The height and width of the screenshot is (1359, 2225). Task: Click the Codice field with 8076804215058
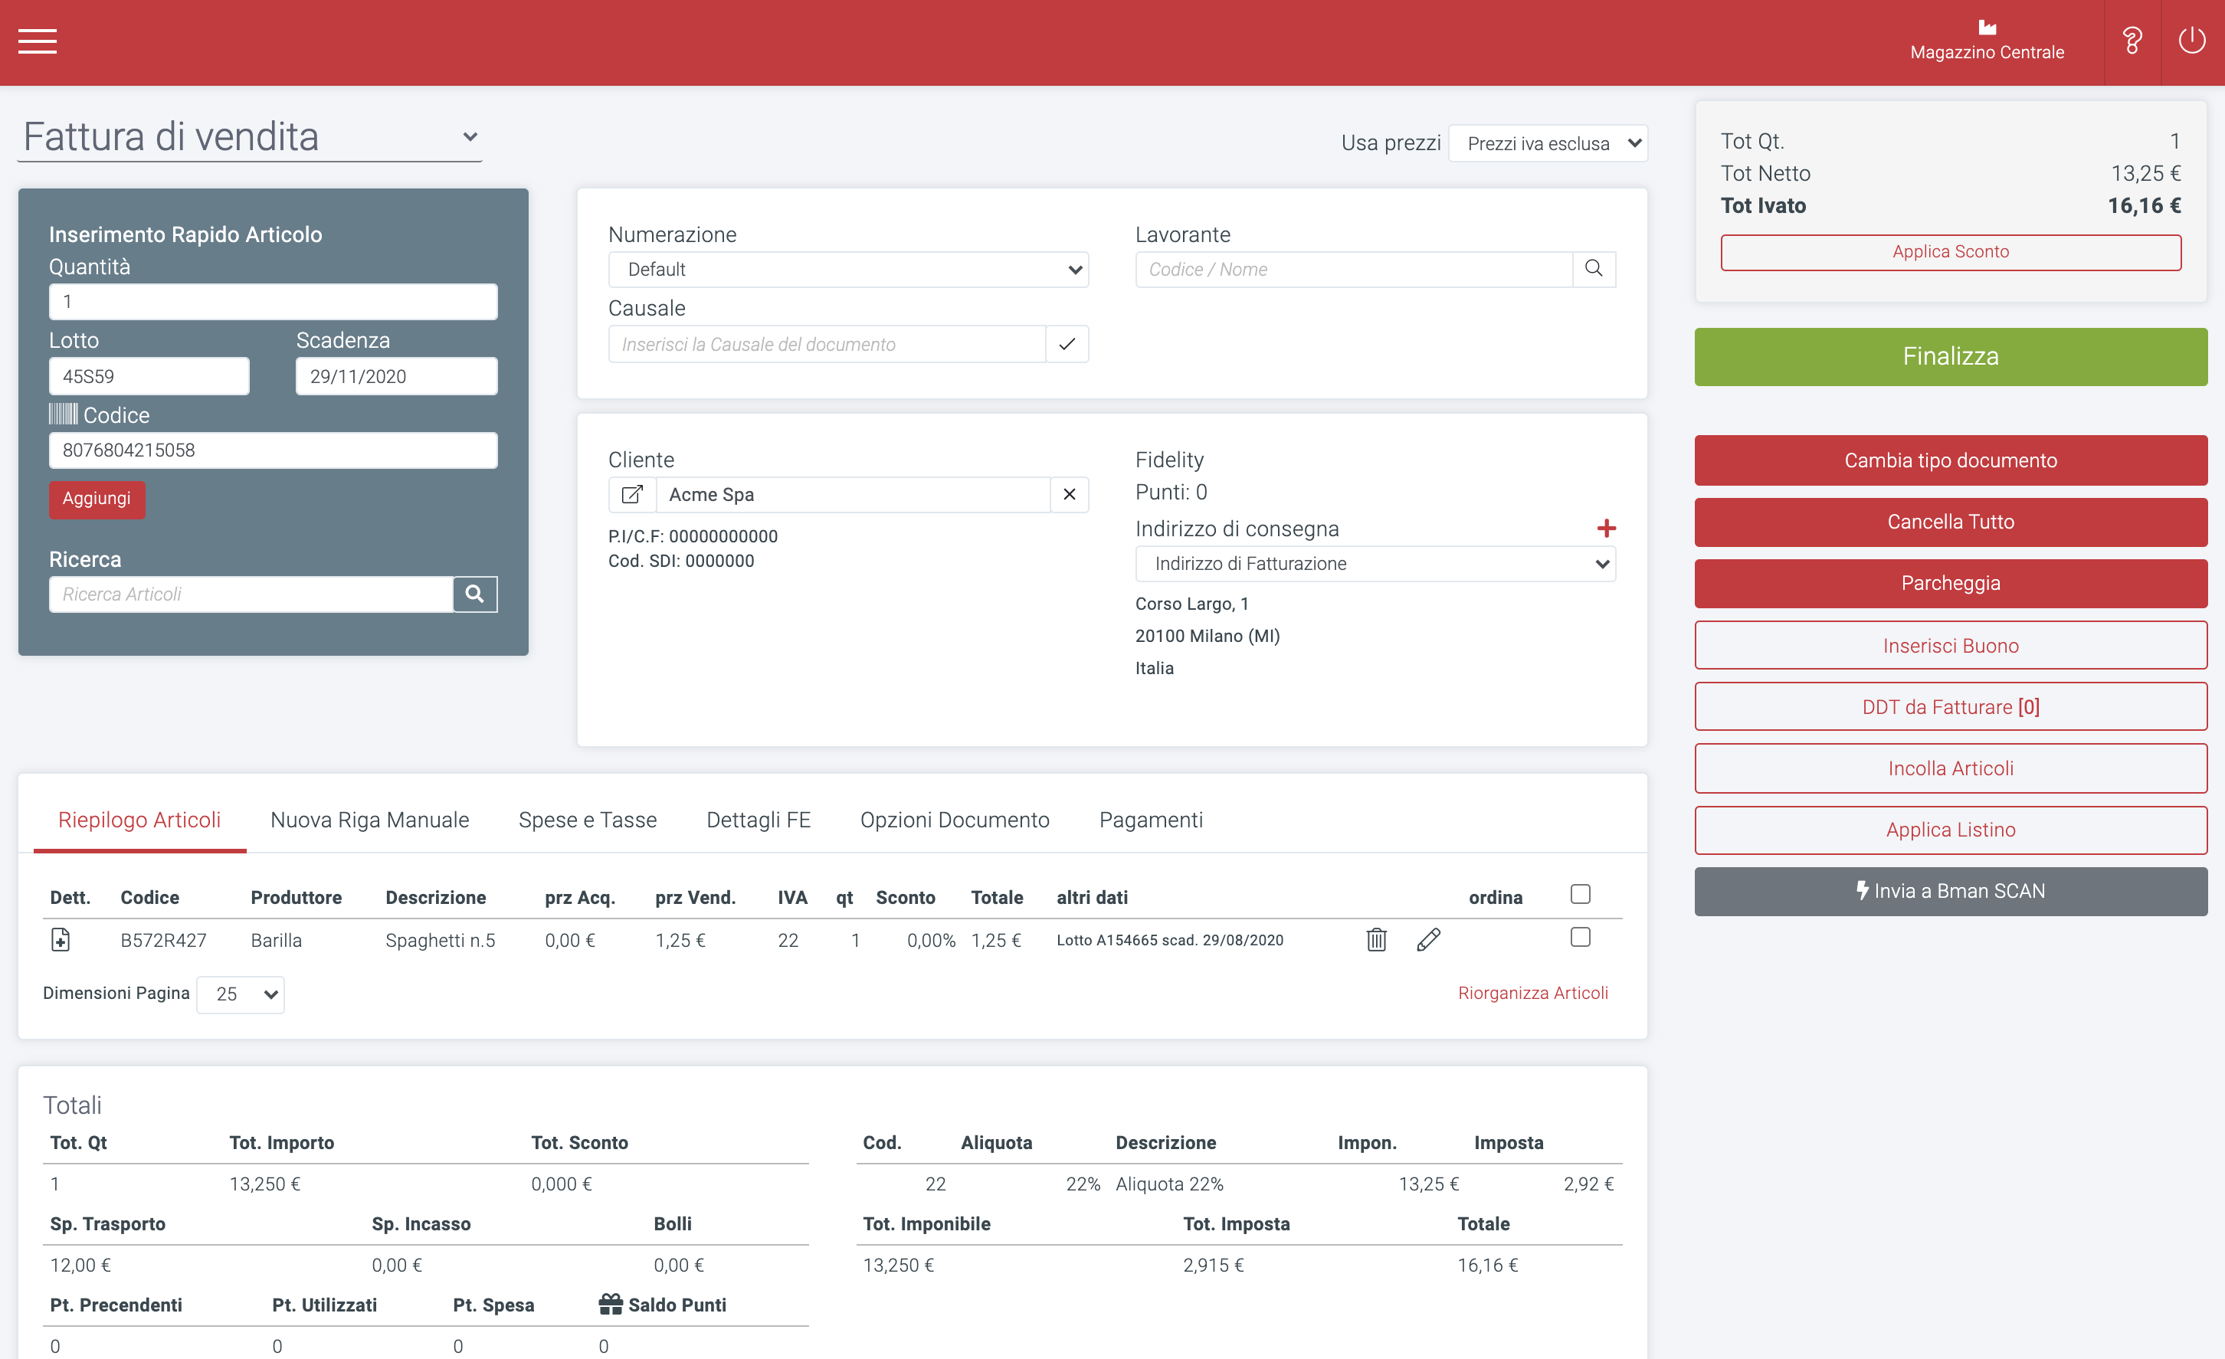pyautogui.click(x=273, y=450)
